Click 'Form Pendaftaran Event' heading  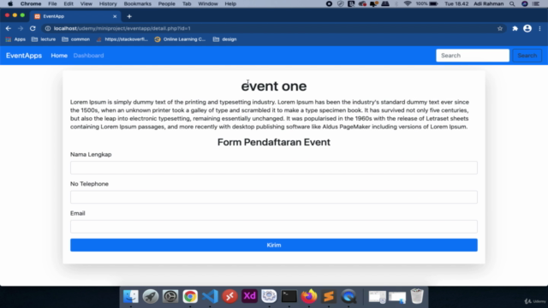[274, 142]
